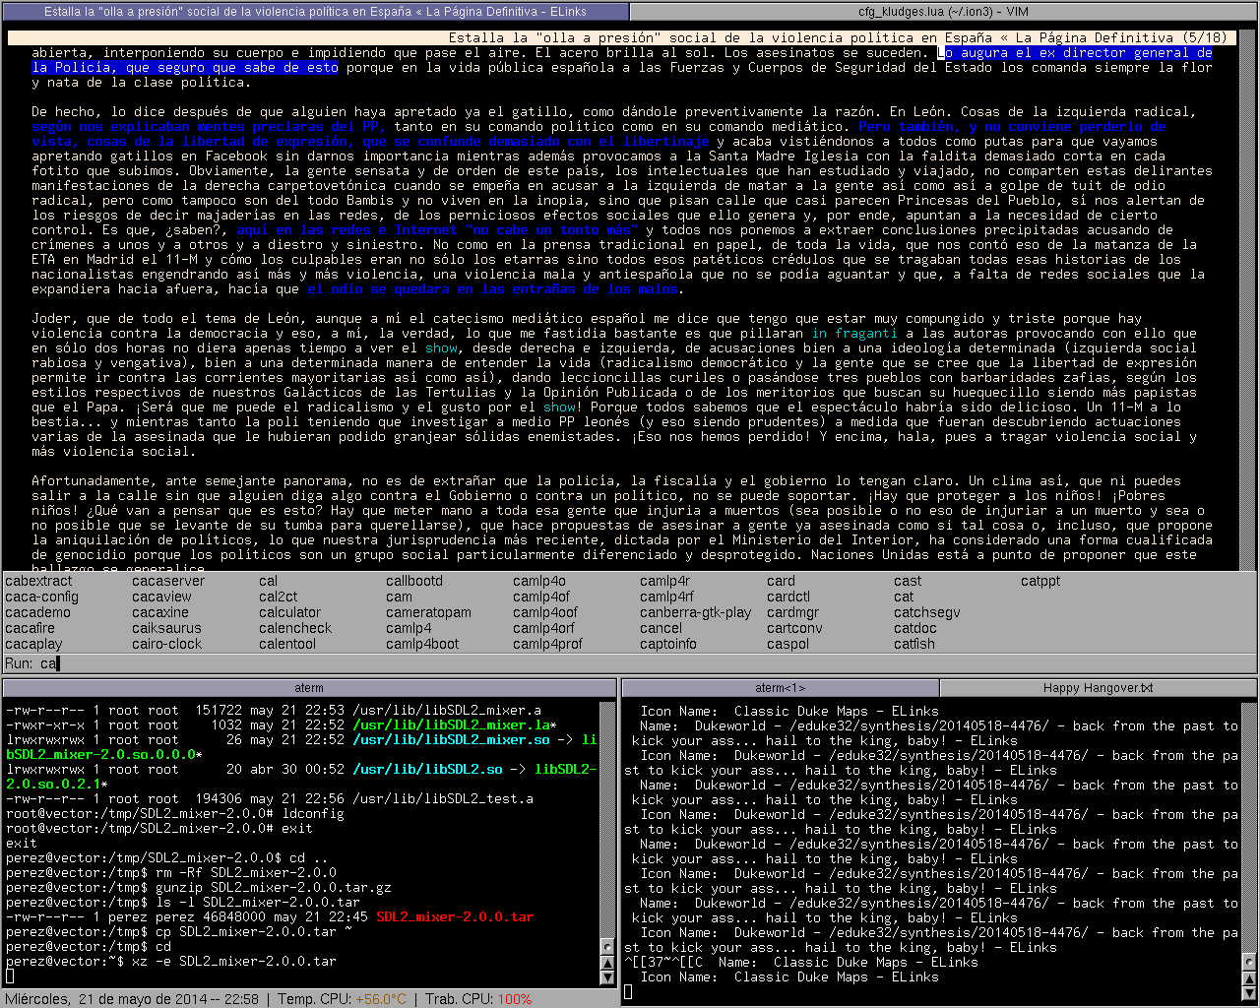The image size is (1260, 1008).
Task: Select 'camlp4oof' from the completions
Action: click(x=545, y=612)
